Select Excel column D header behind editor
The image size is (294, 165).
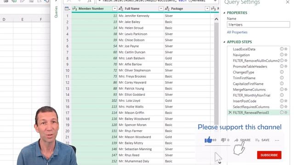tap(4, 19)
